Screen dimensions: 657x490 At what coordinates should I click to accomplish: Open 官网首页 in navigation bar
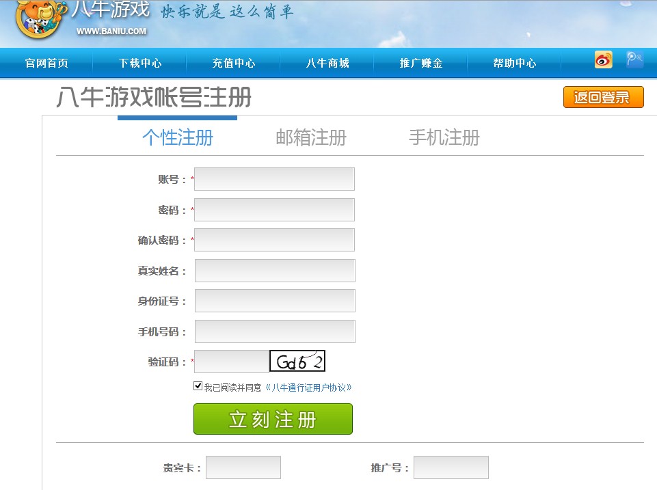point(46,63)
